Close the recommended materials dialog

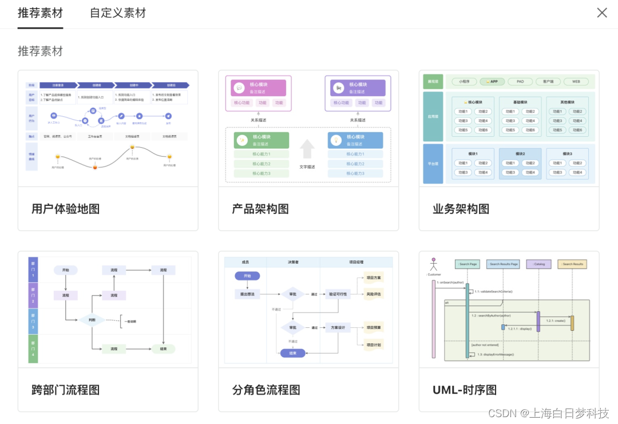(x=602, y=13)
